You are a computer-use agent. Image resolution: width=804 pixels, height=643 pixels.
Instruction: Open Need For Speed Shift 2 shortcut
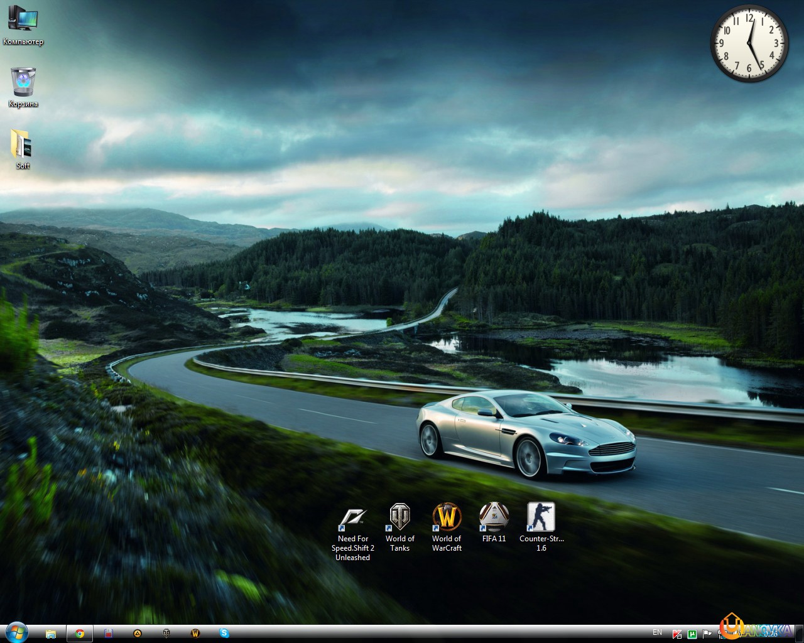tap(352, 519)
